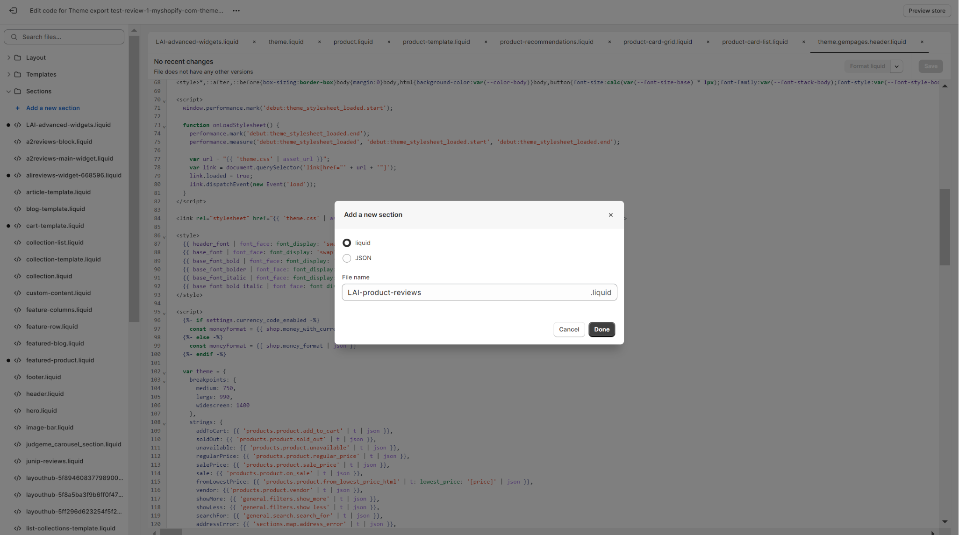Open junip-reviews.liquid file

point(55,461)
